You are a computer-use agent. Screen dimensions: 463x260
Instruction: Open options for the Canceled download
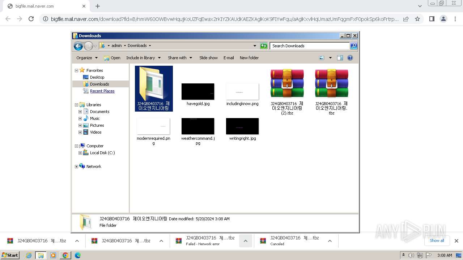point(330,241)
